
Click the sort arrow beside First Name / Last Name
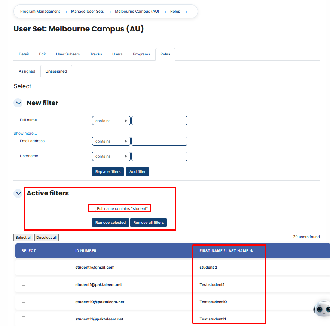tap(251, 251)
